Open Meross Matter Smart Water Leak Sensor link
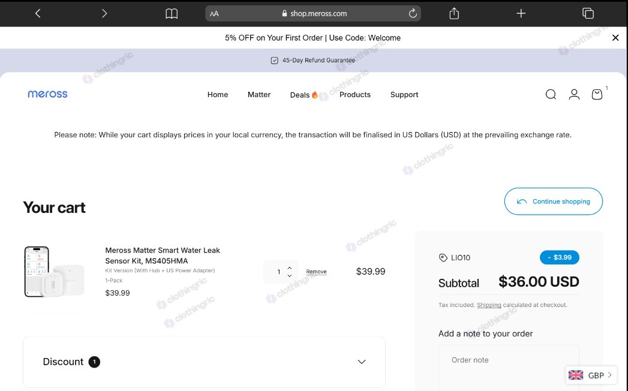Viewport: 628px width, 391px height. coord(162,255)
